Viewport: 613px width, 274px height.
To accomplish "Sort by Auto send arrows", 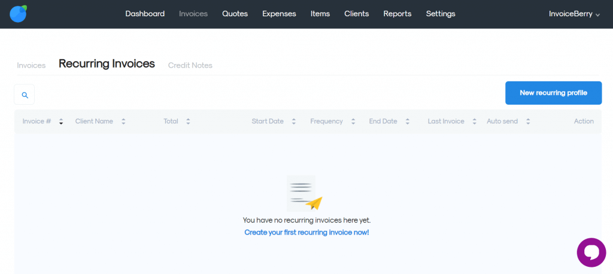I will 528,121.
